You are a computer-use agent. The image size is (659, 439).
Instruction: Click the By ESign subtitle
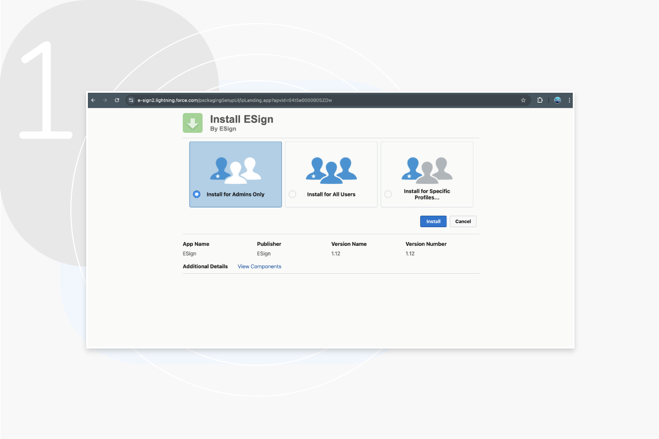(223, 130)
